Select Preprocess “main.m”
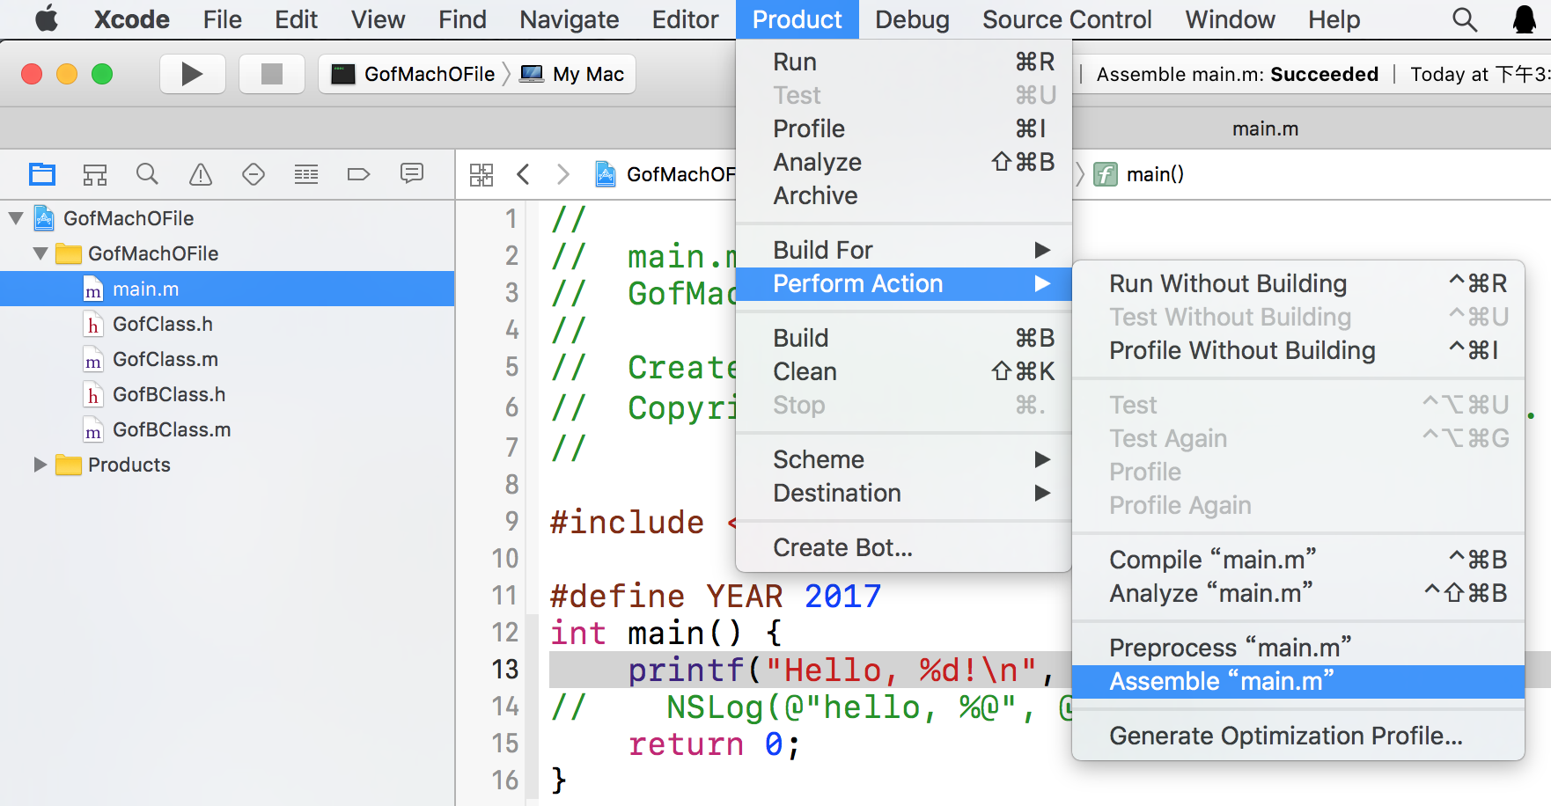 (1298, 648)
